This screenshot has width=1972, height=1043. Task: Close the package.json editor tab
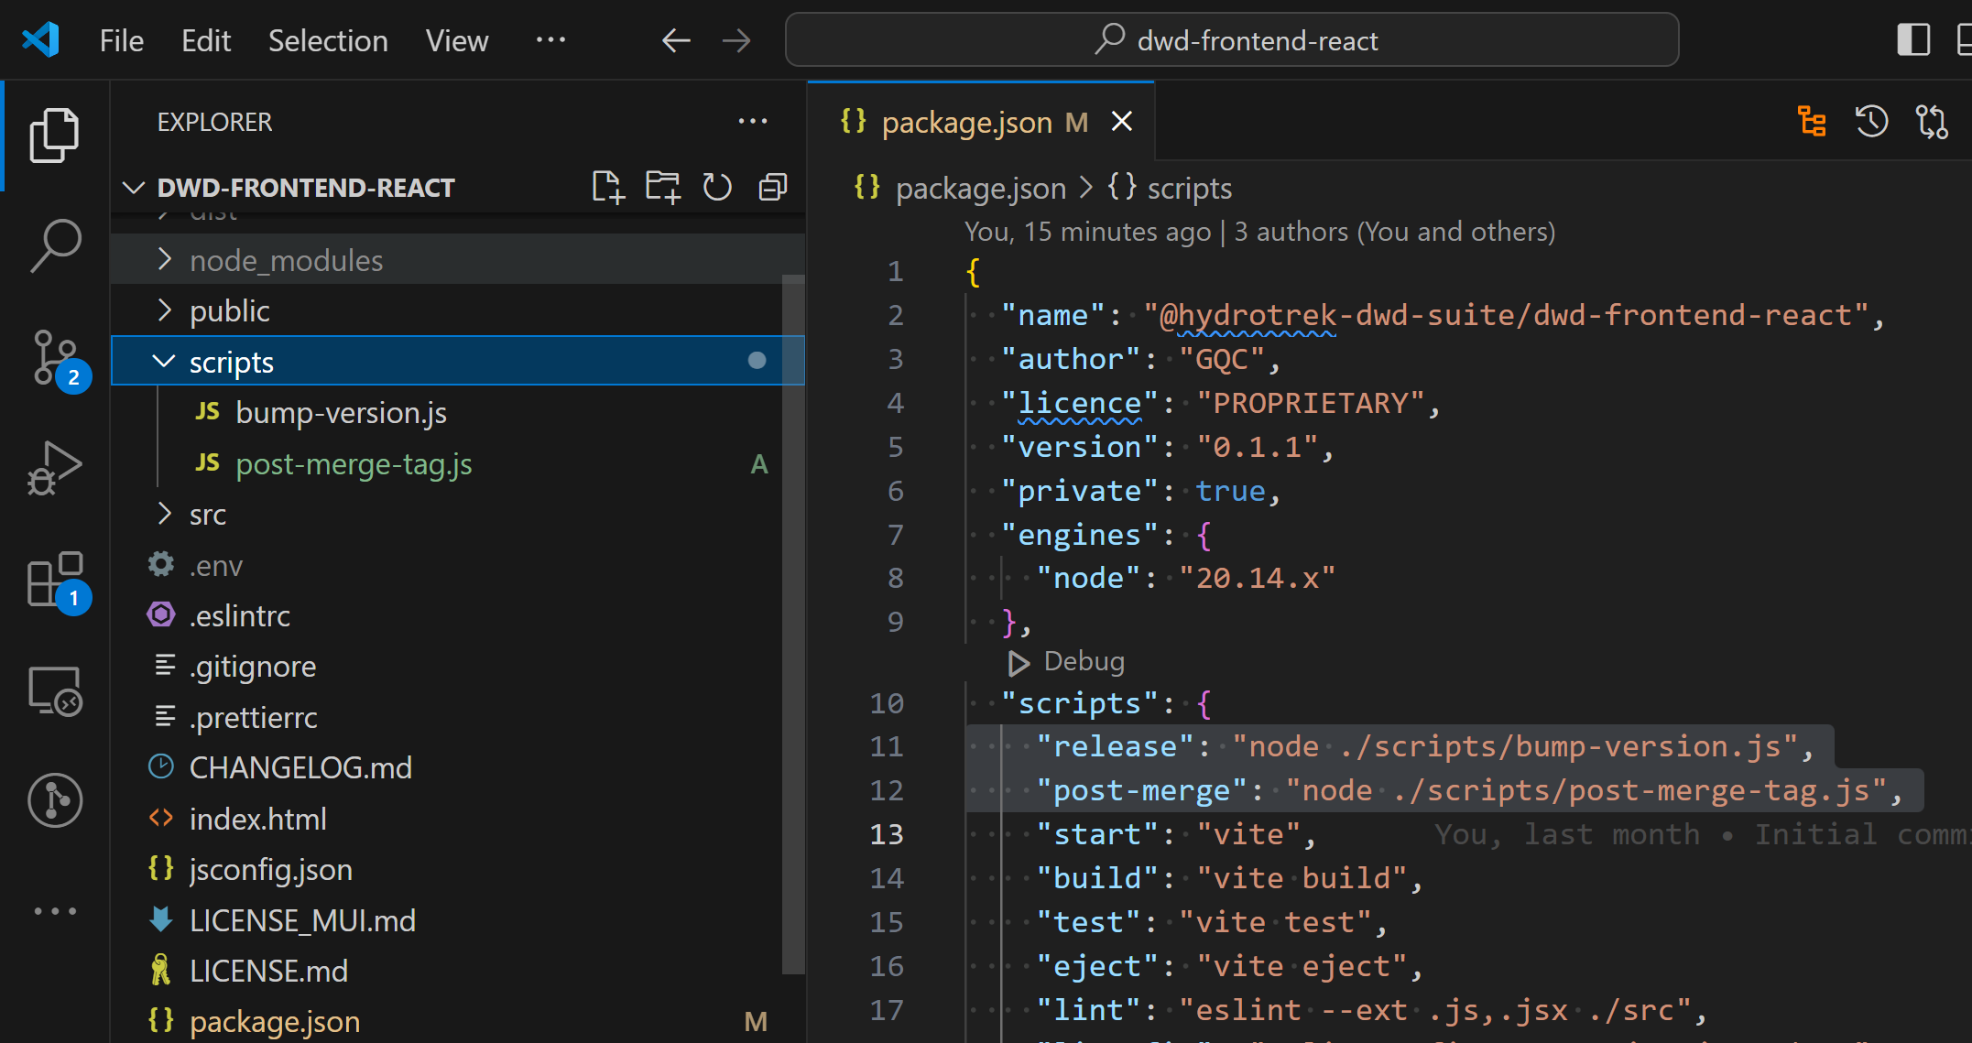click(1122, 121)
